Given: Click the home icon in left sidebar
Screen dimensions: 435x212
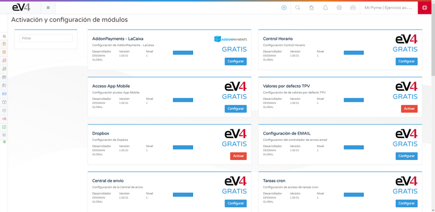Looking at the screenshot, I should [4, 44].
